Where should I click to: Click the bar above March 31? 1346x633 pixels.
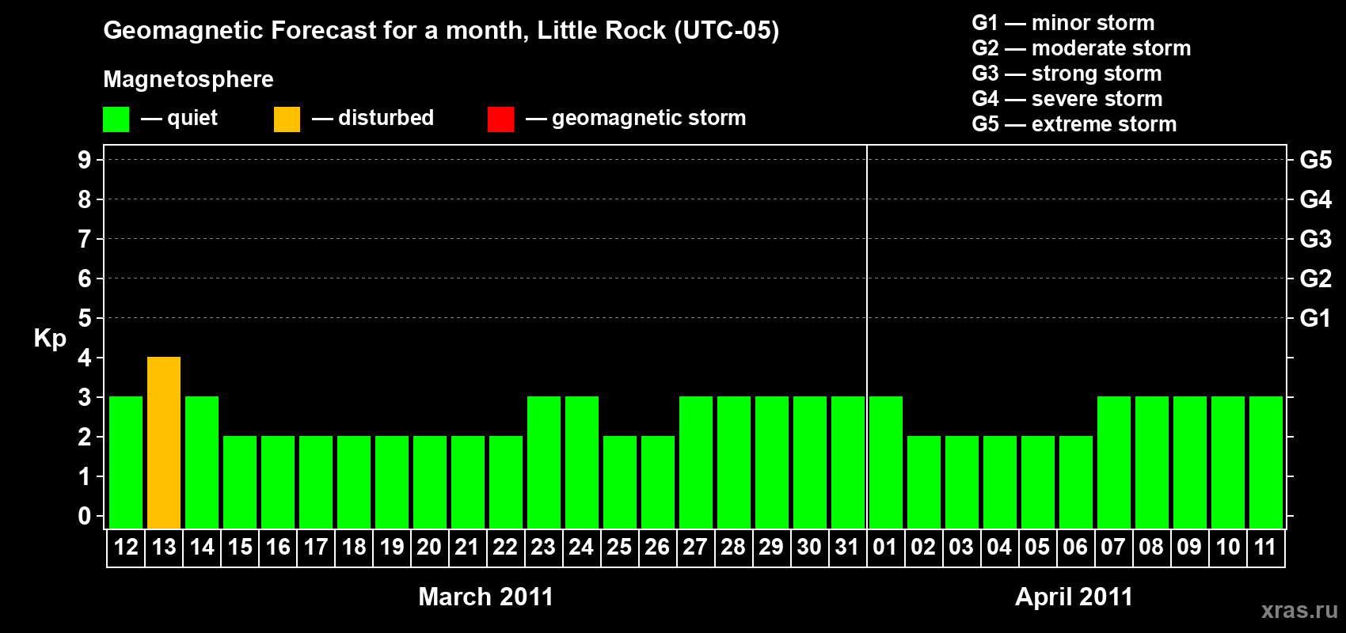tap(848, 462)
